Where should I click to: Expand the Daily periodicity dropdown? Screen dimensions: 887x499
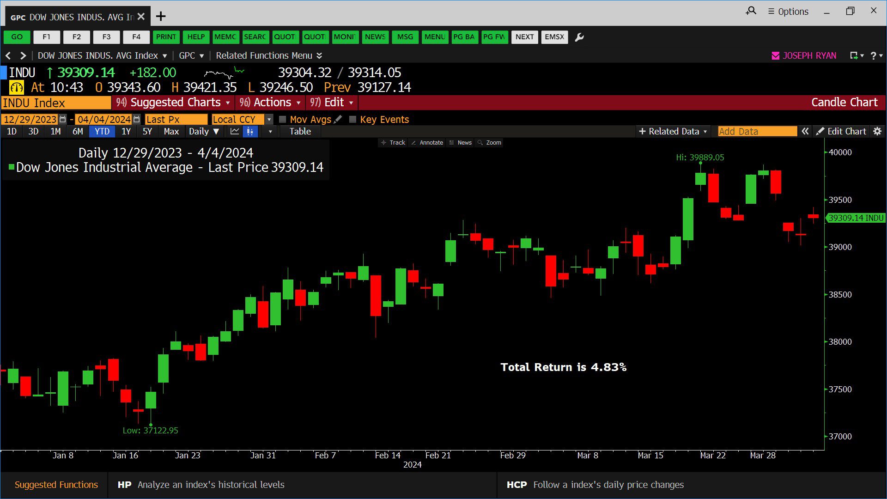click(x=204, y=131)
